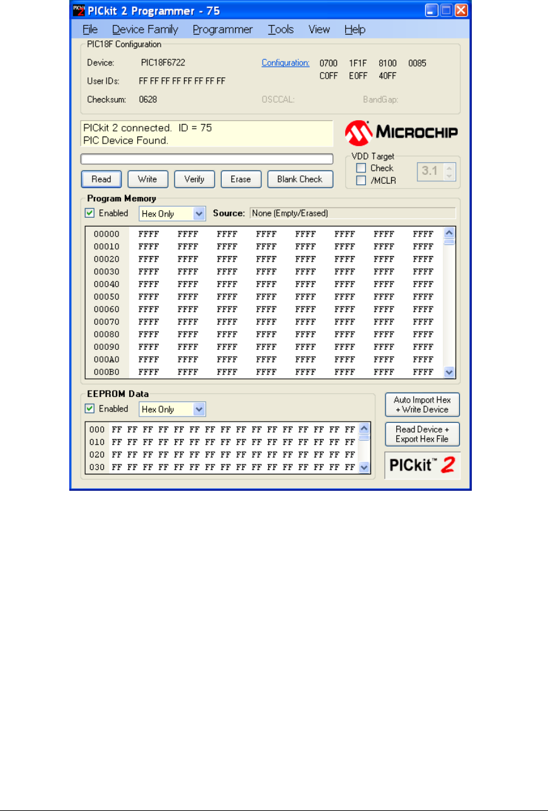Click EEPROM Data scrollbar down arrow
The height and width of the screenshot is (811, 548).
coord(364,467)
